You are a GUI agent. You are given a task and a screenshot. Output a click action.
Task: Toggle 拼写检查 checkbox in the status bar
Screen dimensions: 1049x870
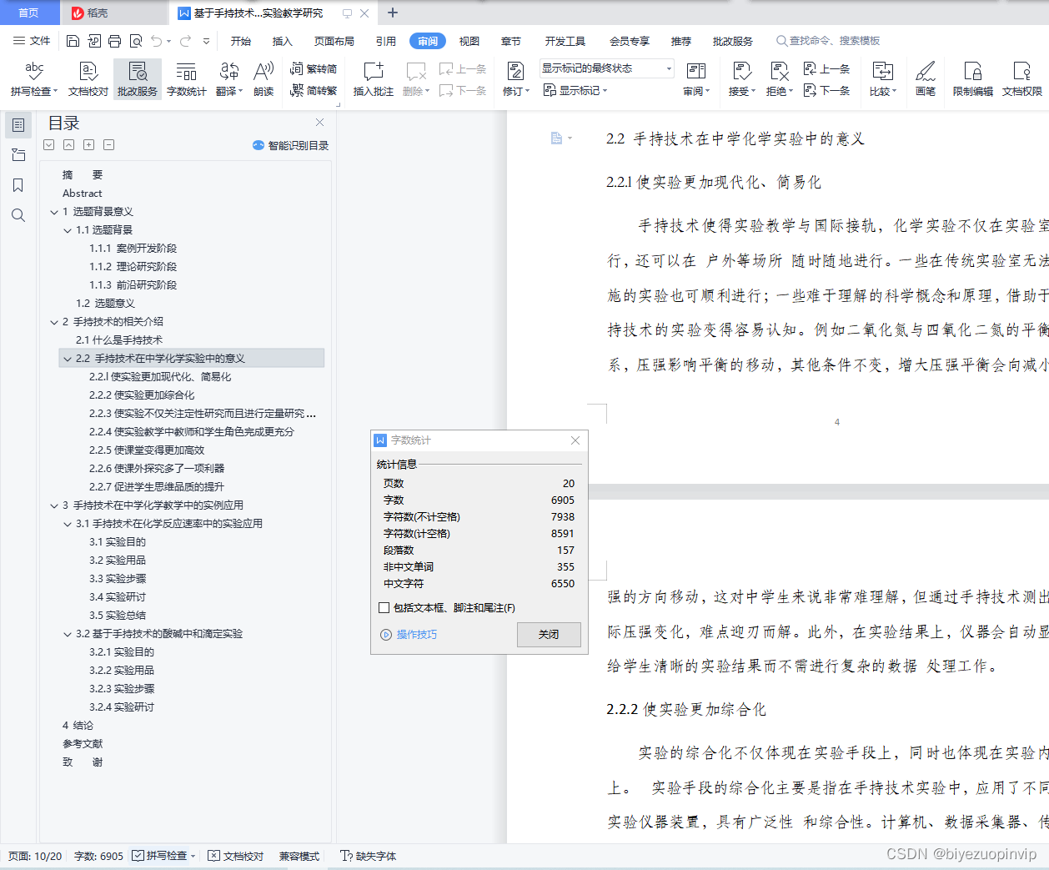pos(138,856)
